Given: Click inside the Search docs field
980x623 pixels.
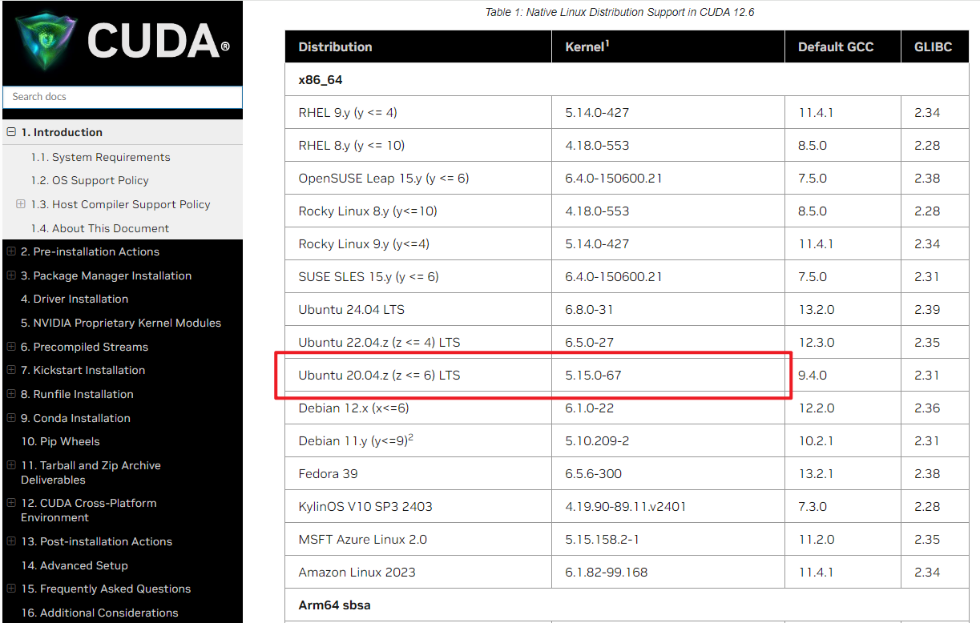Looking at the screenshot, I should (122, 96).
